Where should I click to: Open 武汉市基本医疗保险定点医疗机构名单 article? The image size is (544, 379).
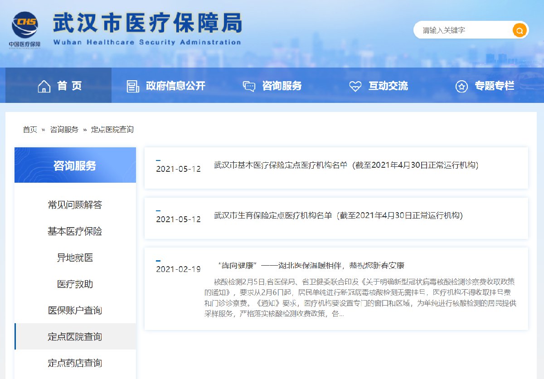click(346, 165)
